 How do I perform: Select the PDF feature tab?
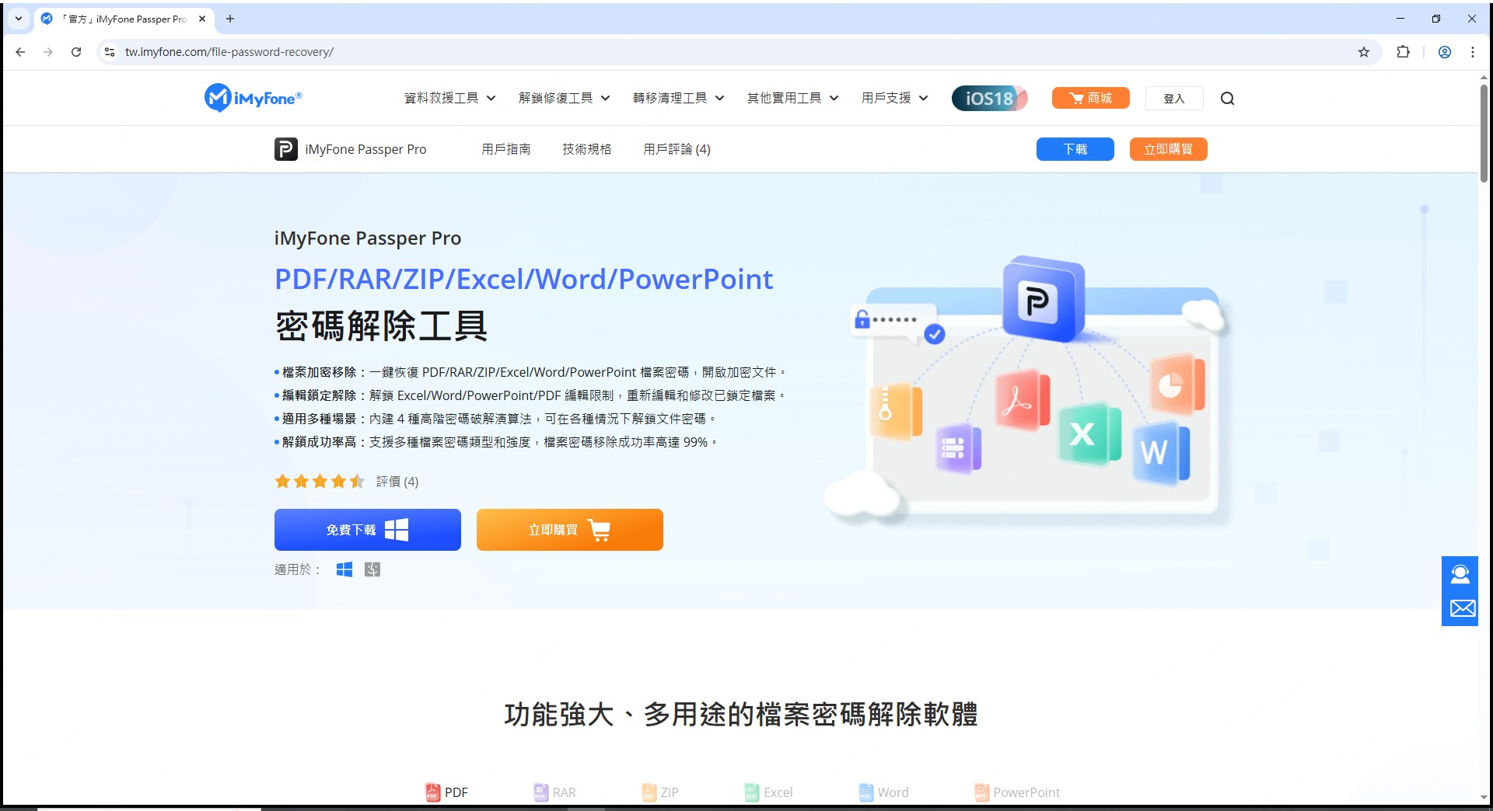click(447, 792)
